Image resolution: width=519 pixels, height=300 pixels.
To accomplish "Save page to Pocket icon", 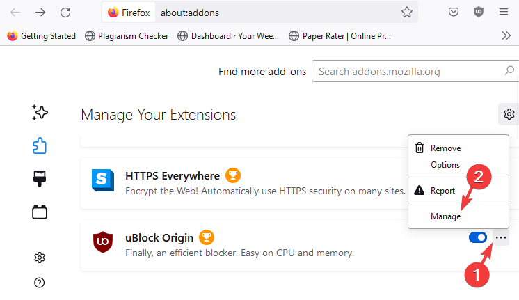I will (453, 12).
